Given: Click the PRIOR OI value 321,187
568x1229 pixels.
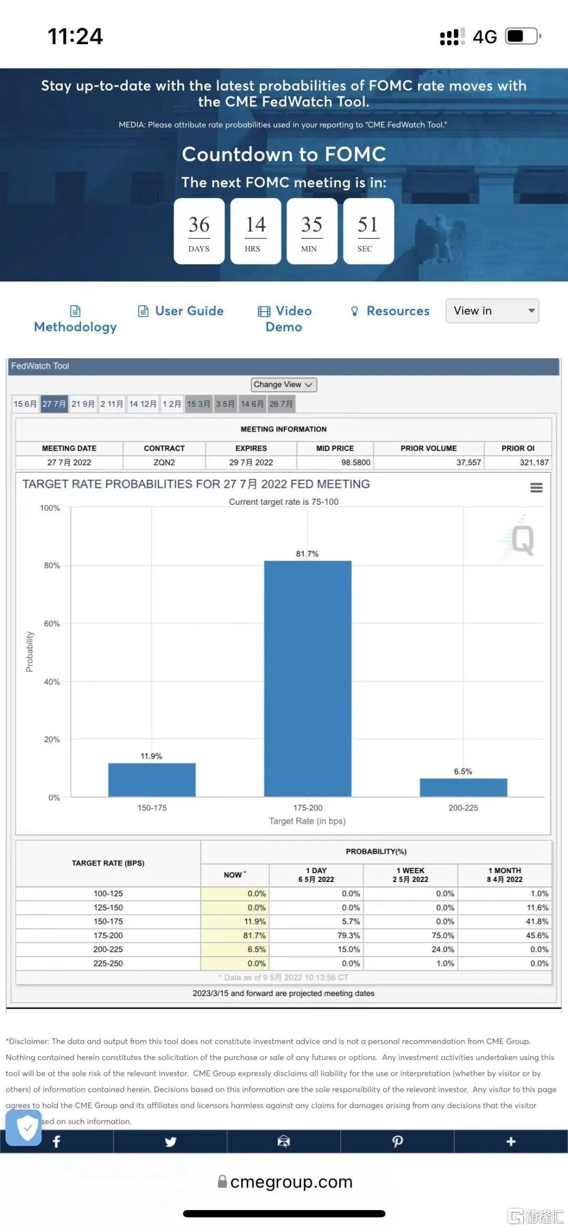Looking at the screenshot, I should (534, 462).
